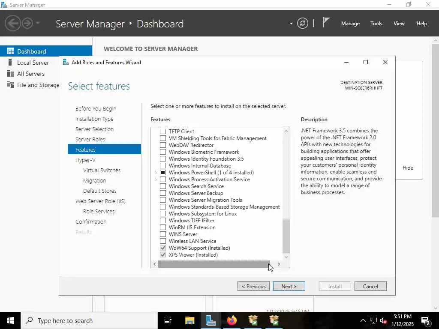Check Windows Server Migration Tools
This screenshot has width=439, height=329.
point(162,200)
